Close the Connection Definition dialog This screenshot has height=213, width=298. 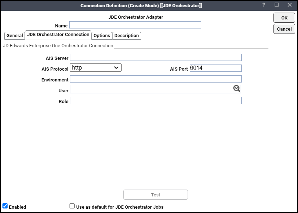289,5
